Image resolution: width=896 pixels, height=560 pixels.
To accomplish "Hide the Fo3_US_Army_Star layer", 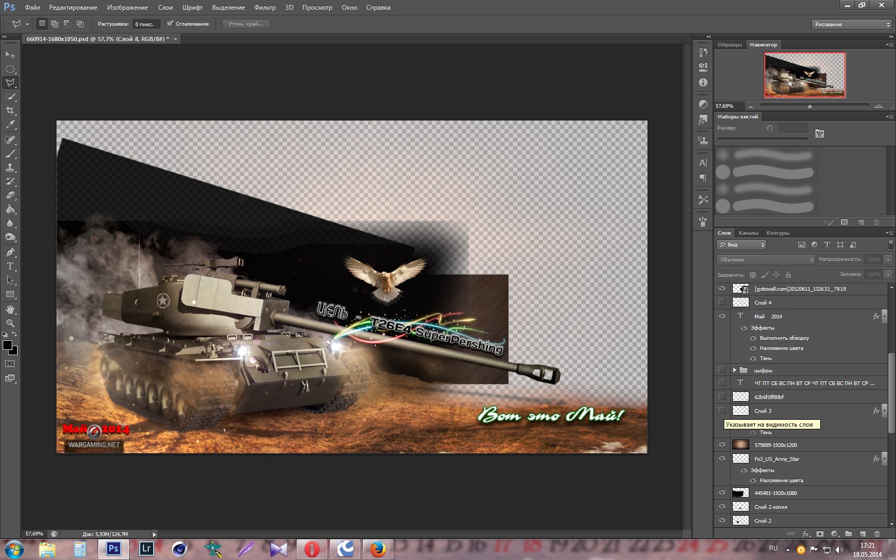I will 722,459.
